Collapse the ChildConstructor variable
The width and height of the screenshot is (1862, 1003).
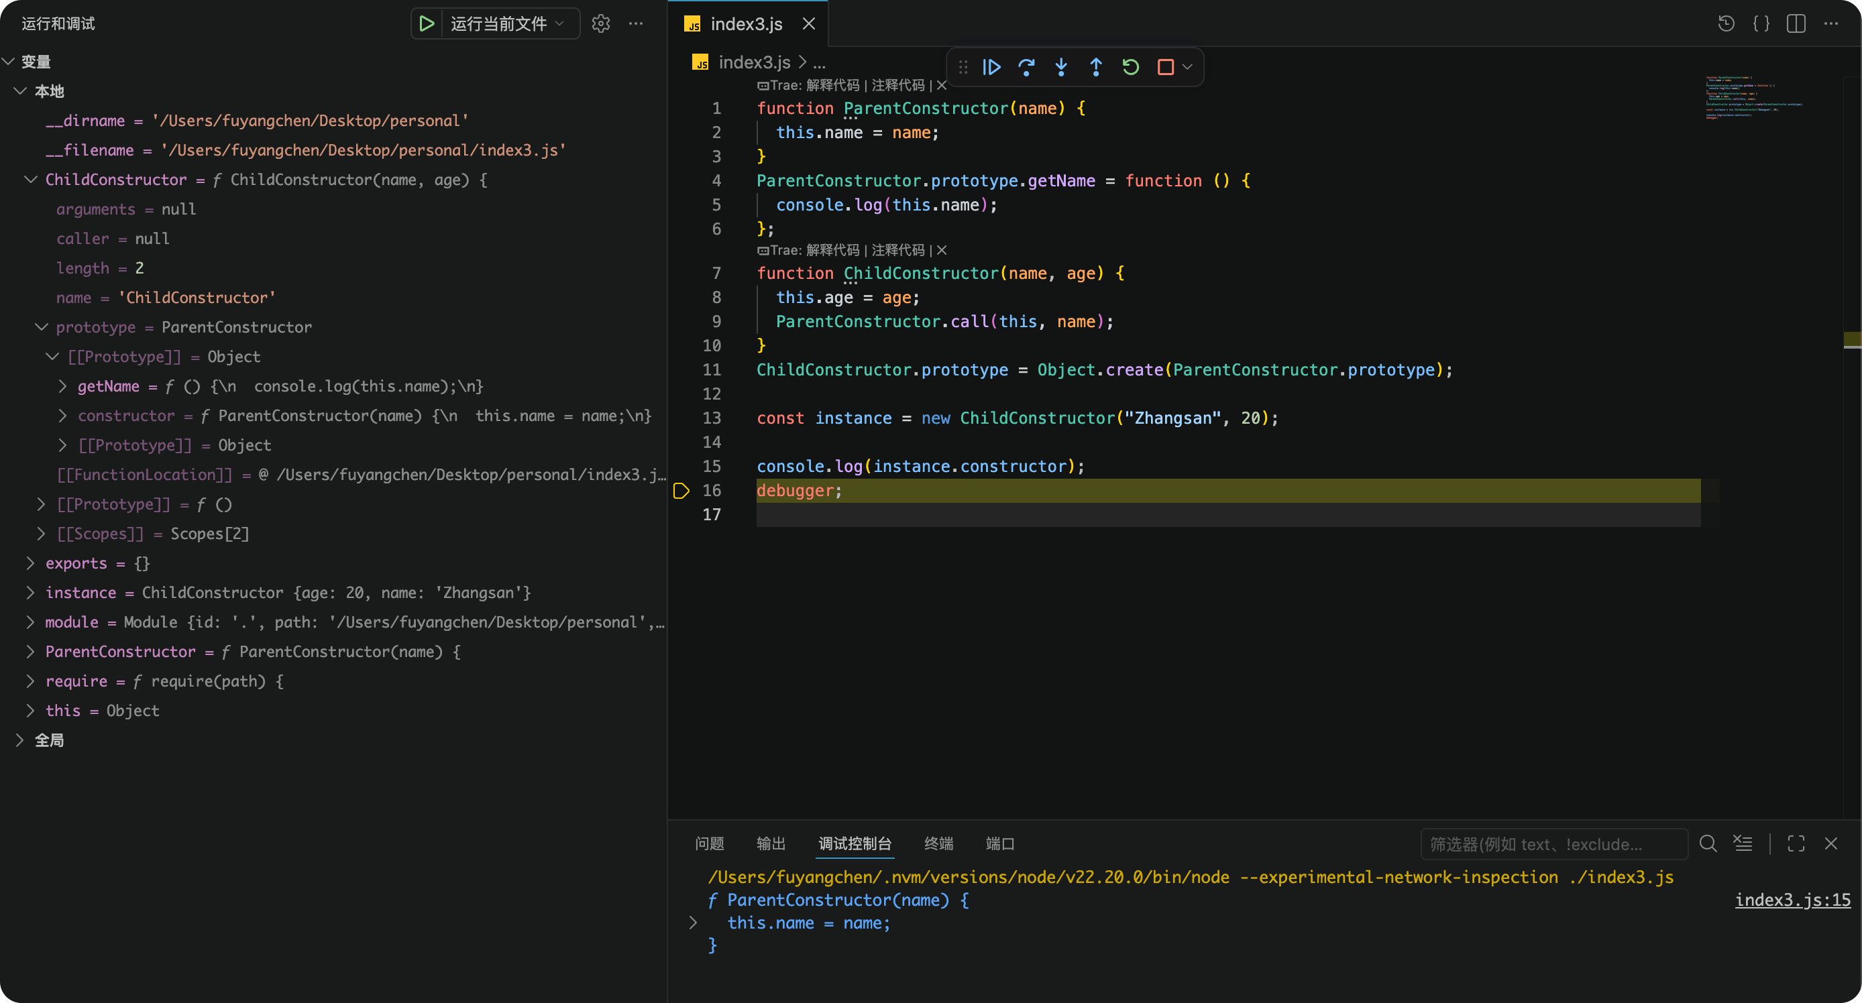[x=30, y=179]
